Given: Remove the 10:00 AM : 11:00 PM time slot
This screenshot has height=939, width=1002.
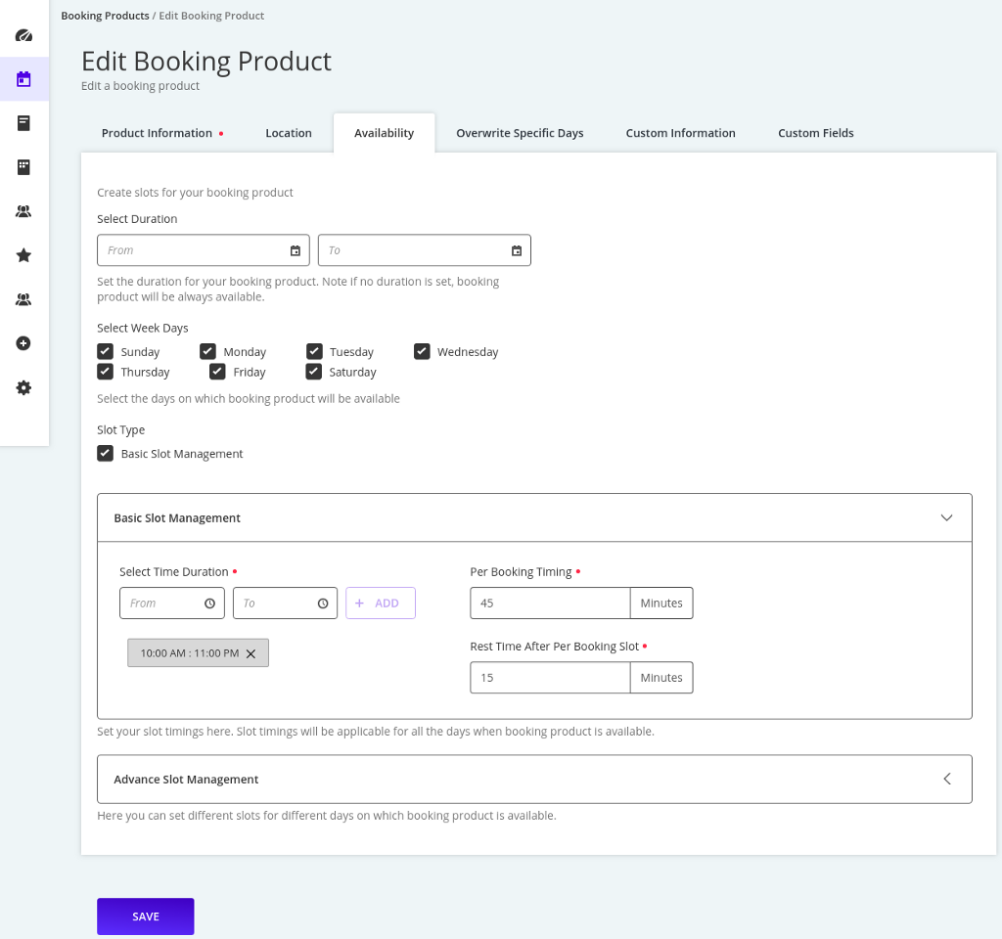Looking at the screenshot, I should pos(250,653).
